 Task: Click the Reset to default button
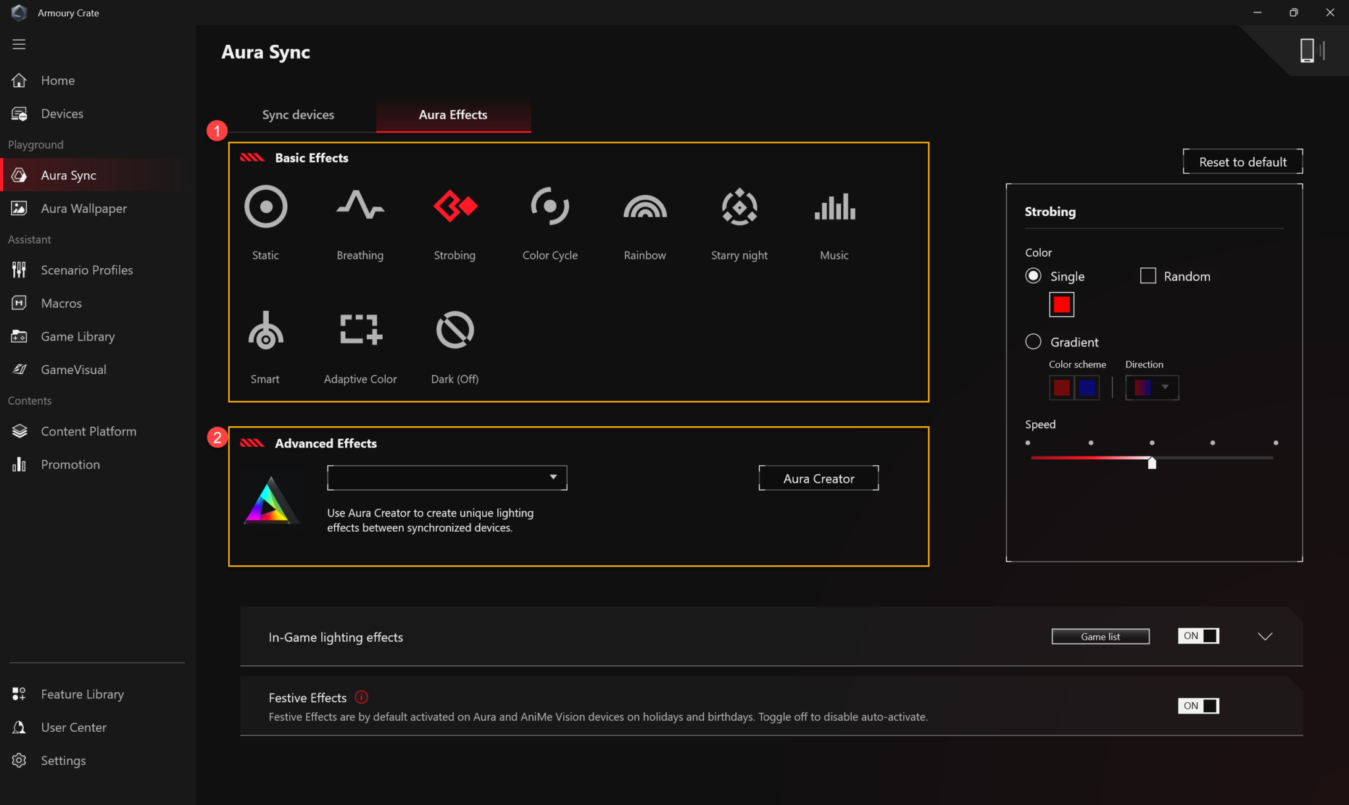(1242, 161)
